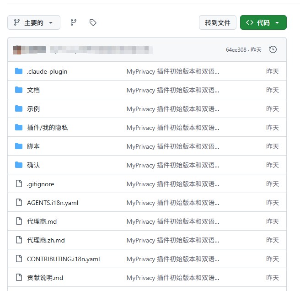Screen dimensions: 300x291
Task: Click folder icon beside 确认
Action: click(19, 165)
